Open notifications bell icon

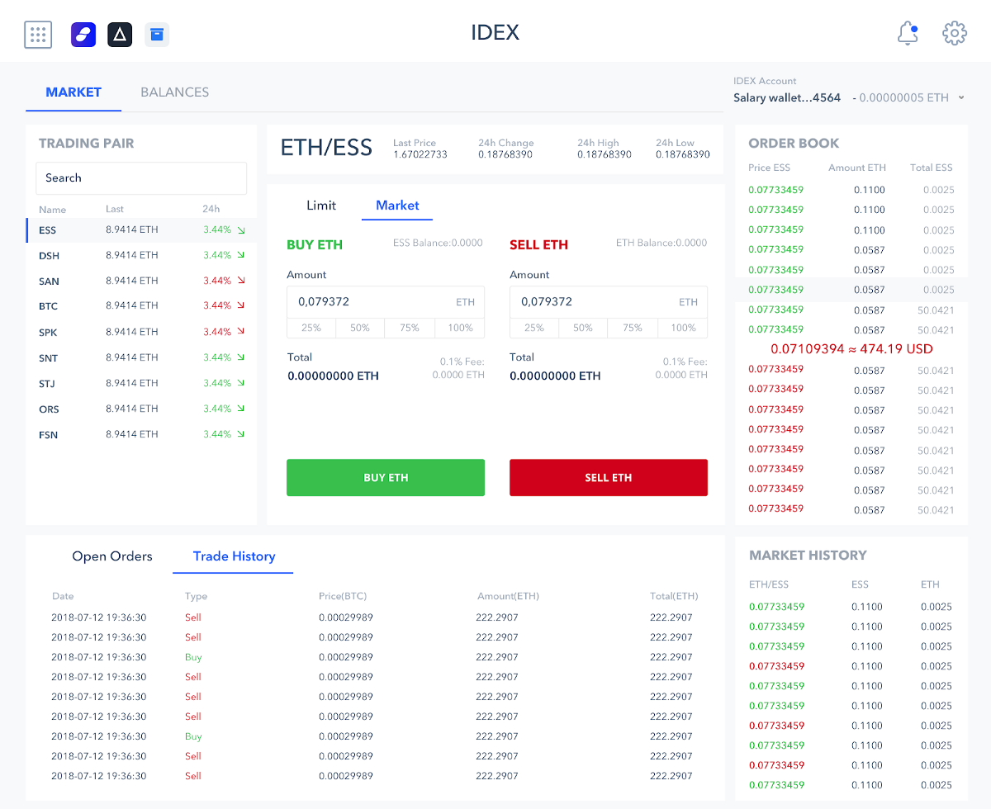(908, 34)
